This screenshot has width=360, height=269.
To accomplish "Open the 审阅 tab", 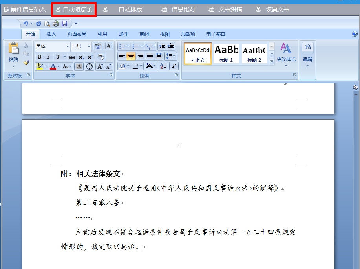I will tap(144, 34).
